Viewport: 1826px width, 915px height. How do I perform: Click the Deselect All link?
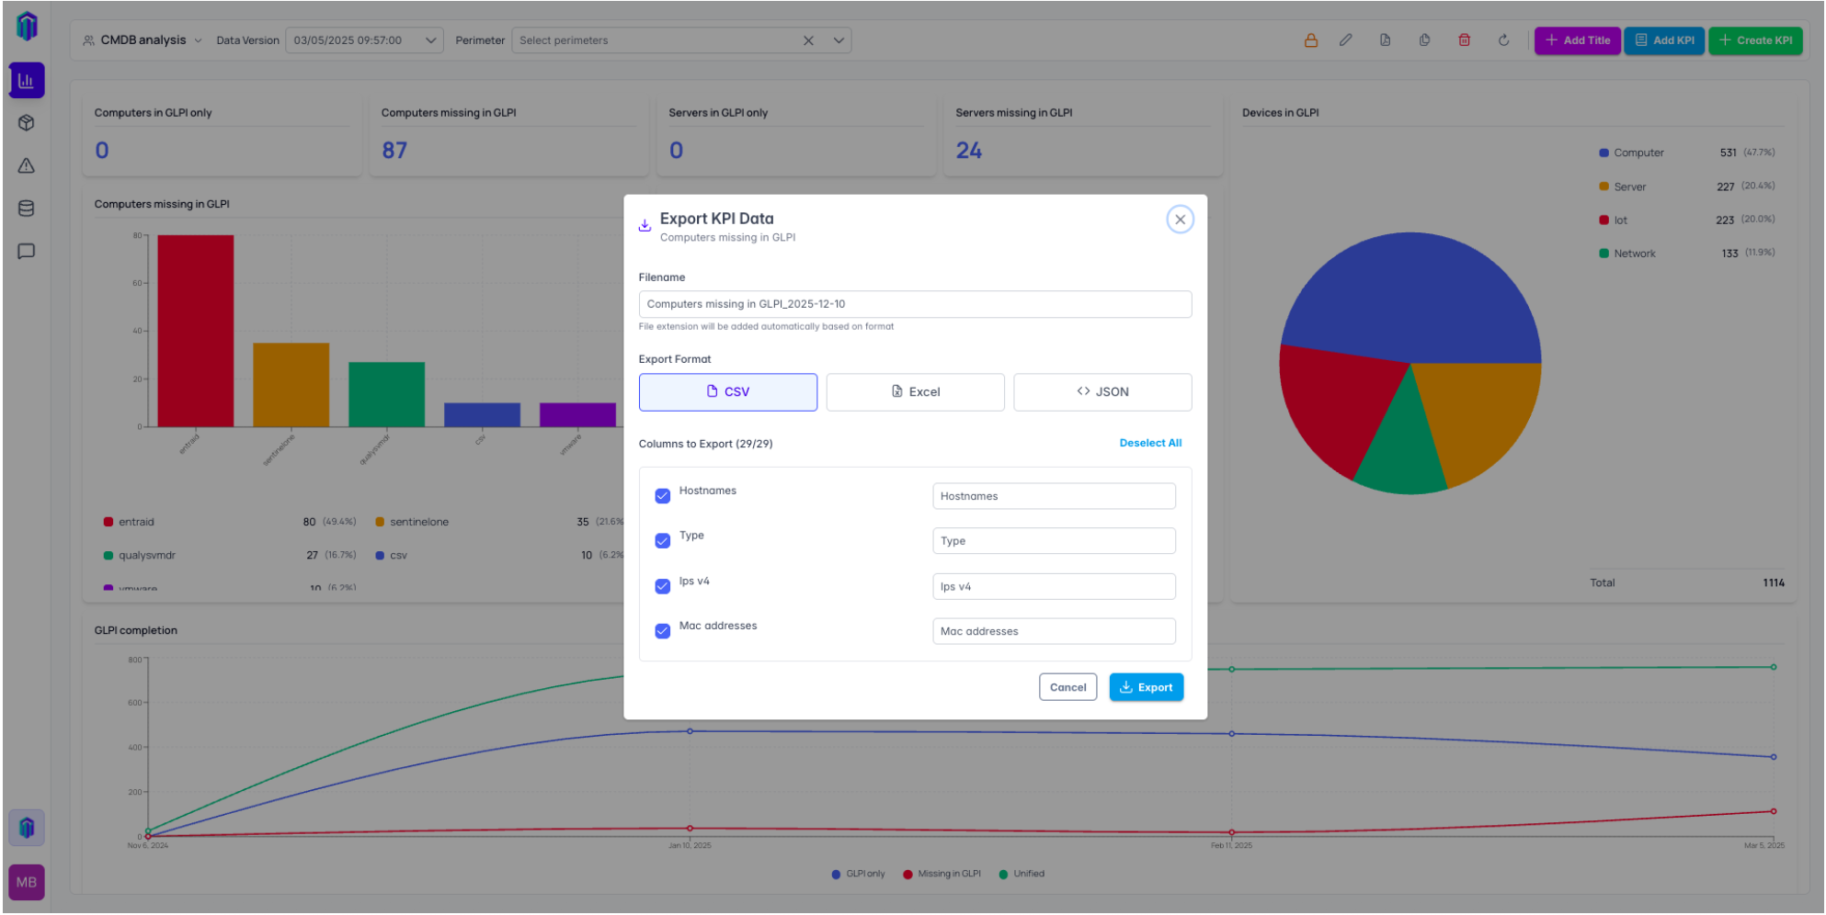tap(1149, 443)
